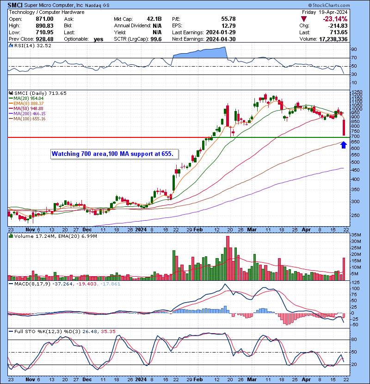Image resolution: width=370 pixels, height=384 pixels.
Task: Click the Volume 17.24M, EMA(20) 6.99M label
Action: 55,236
